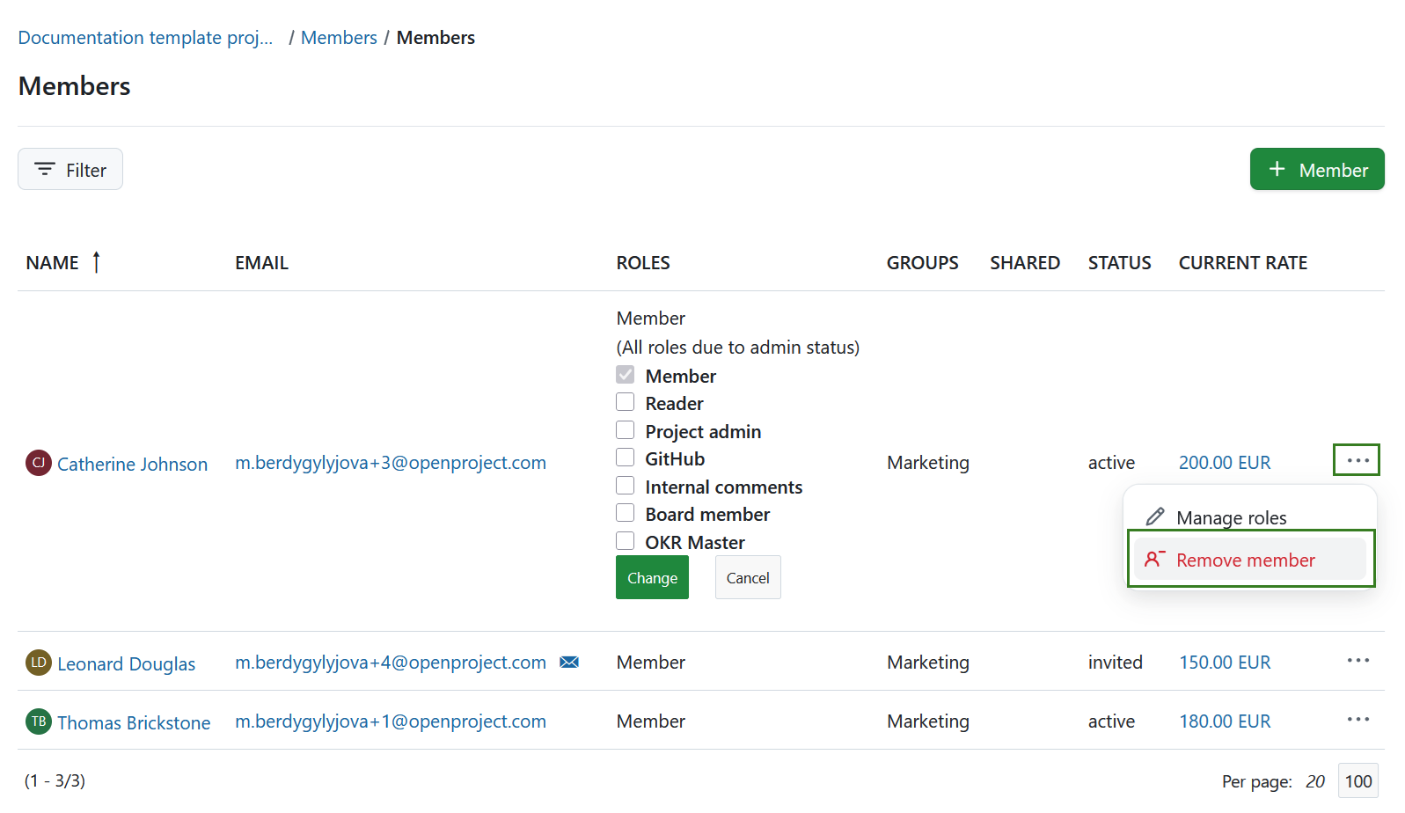The image size is (1405, 813).
Task: Choose Manage roles from the context menu
Action: pyautogui.click(x=1250, y=517)
